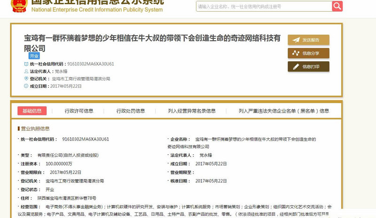This screenshot has height=218, width=376.
Task: Click the national emblem logo
Action: pos(19,6)
